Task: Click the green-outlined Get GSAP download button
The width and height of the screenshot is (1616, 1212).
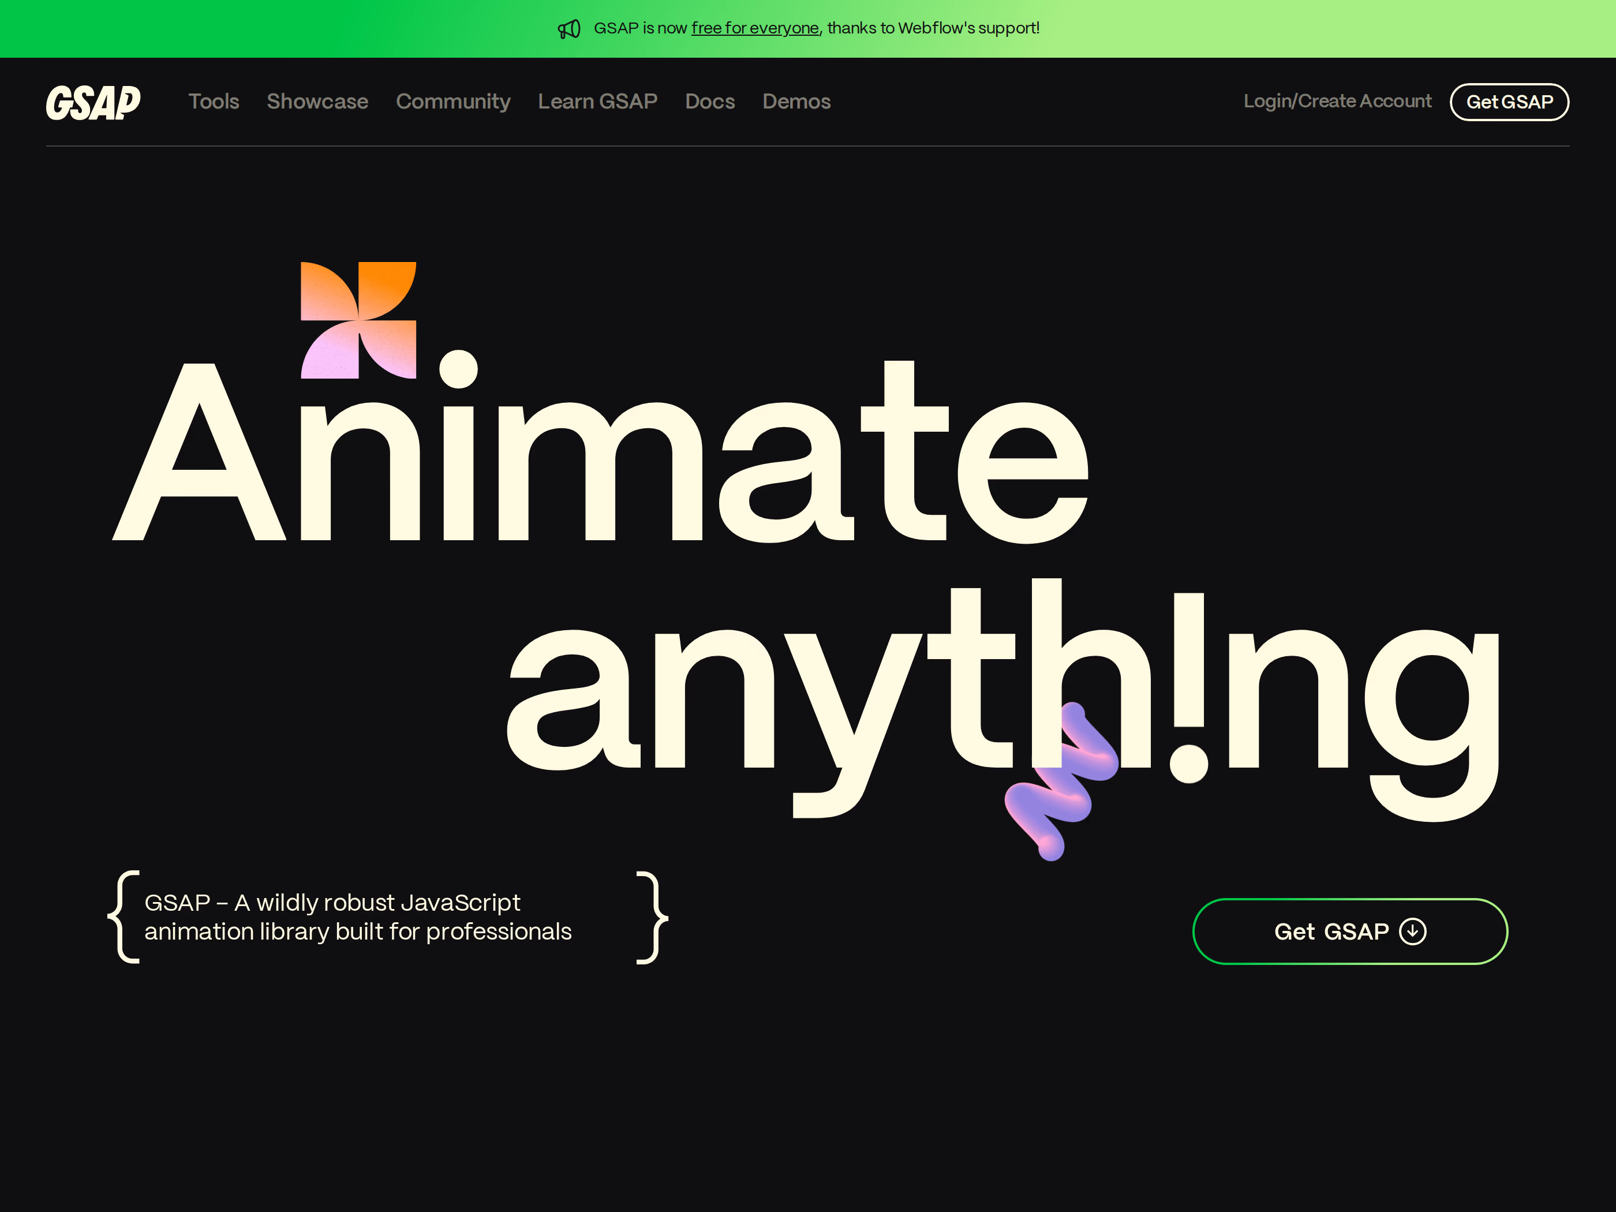Action: click(1350, 932)
